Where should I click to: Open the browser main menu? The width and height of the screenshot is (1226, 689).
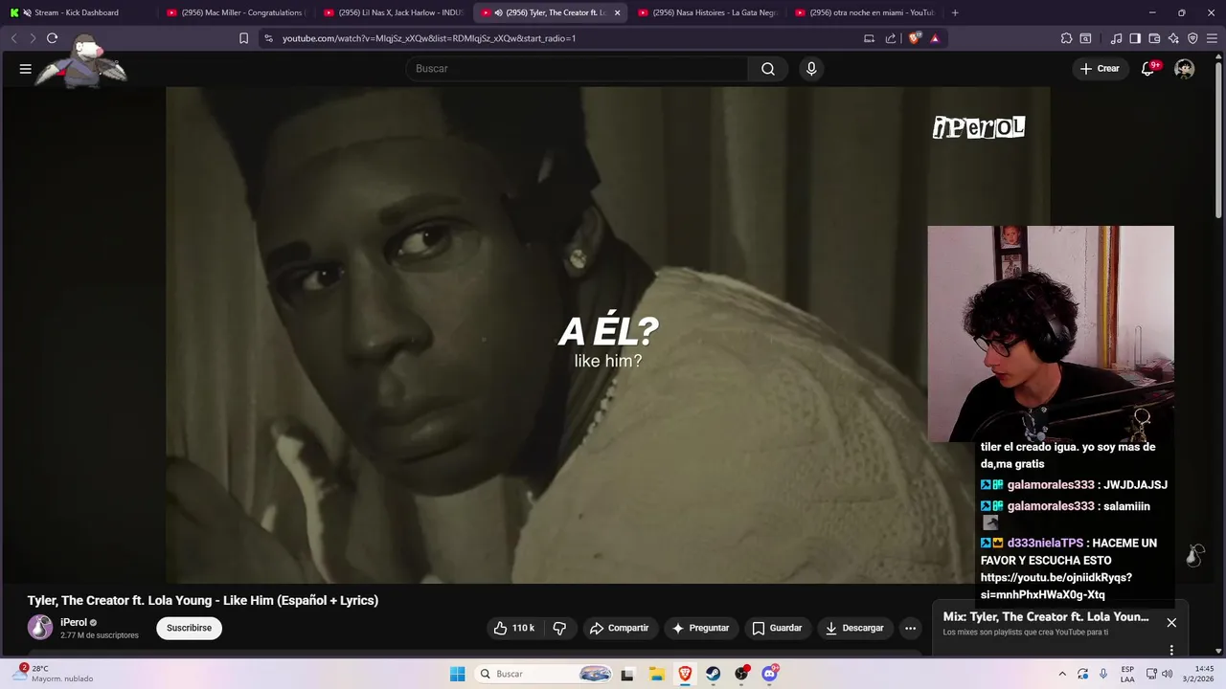tap(1213, 38)
